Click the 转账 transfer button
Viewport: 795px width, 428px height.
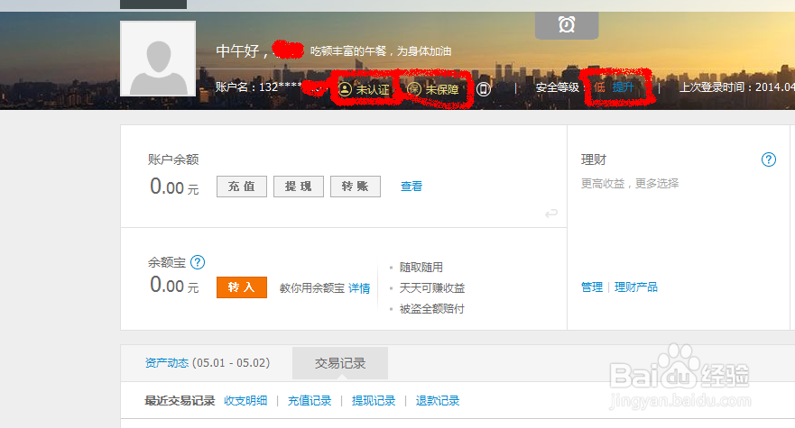356,187
